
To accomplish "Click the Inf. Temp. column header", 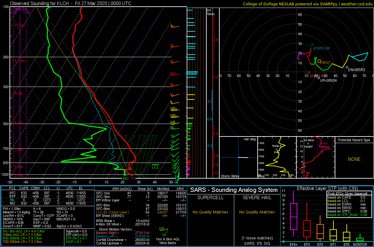I will pyautogui.click(x=211, y=12).
